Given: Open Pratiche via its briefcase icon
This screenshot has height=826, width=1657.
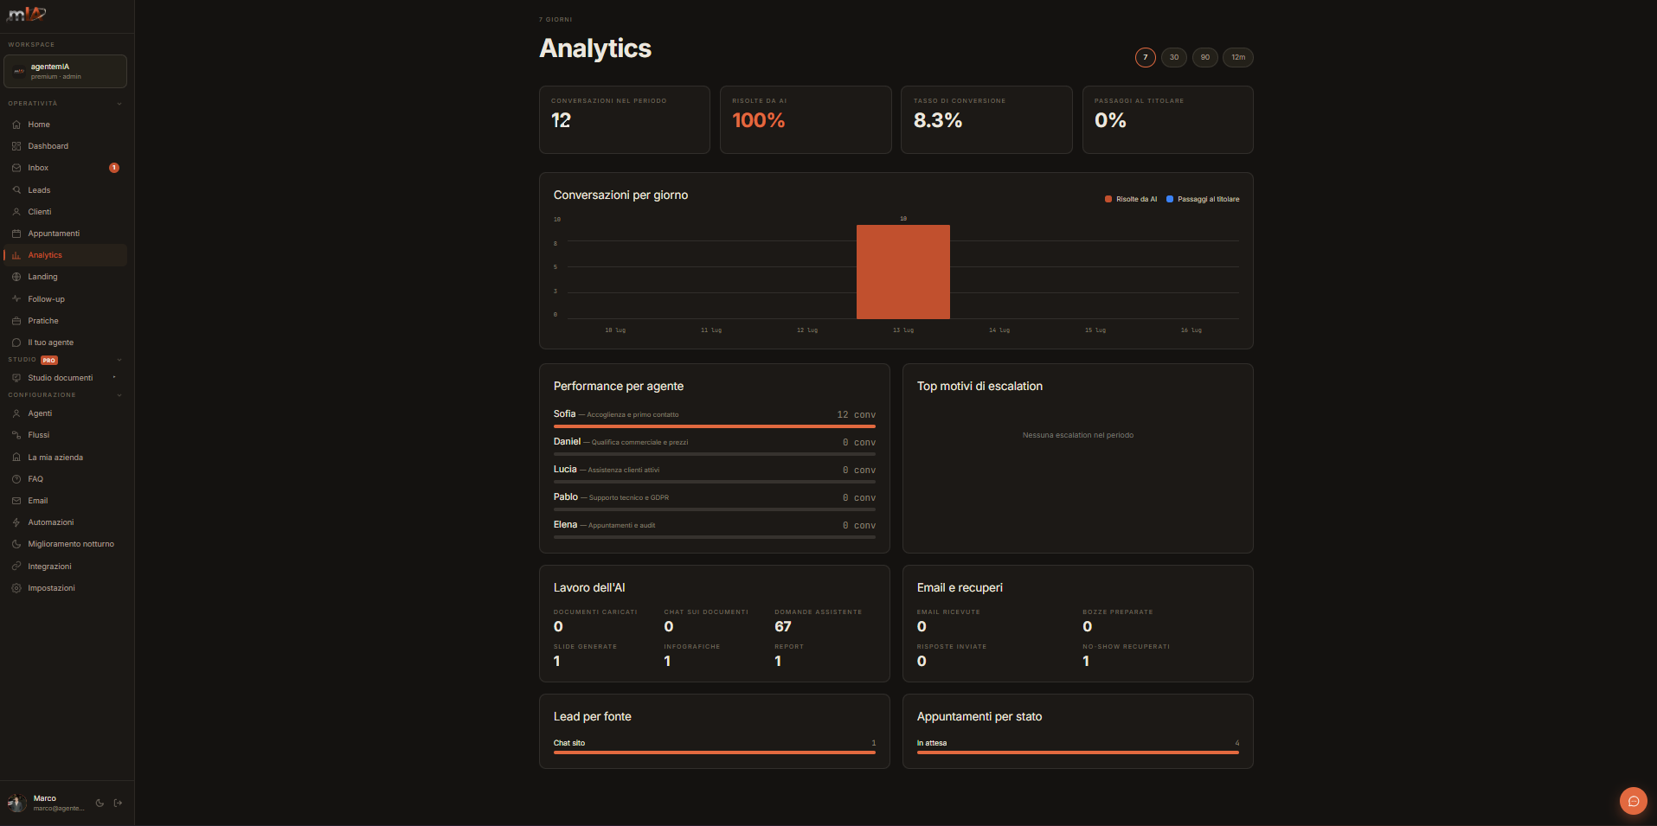Looking at the screenshot, I should tap(16, 321).
